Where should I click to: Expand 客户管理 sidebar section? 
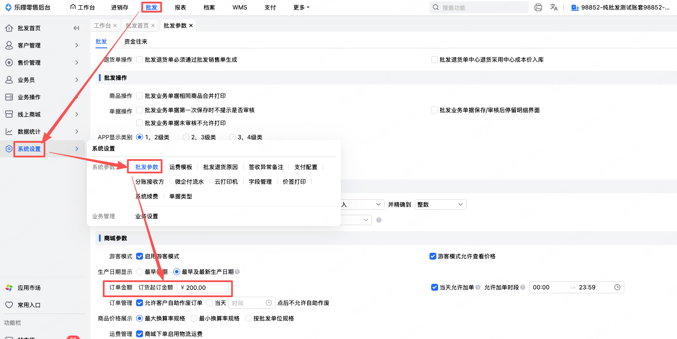coord(42,45)
